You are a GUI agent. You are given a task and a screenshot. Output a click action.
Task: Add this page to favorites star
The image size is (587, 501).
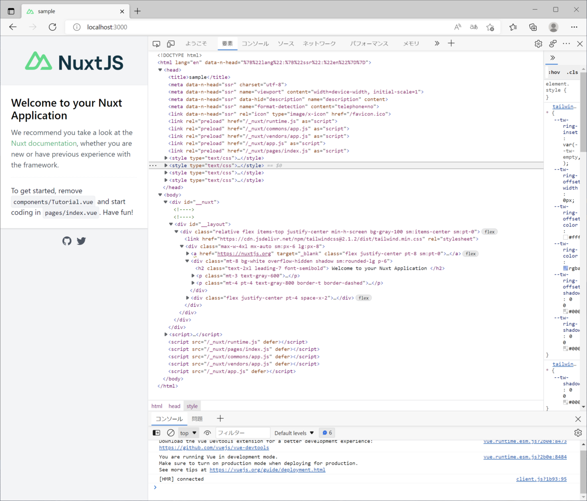pyautogui.click(x=490, y=27)
